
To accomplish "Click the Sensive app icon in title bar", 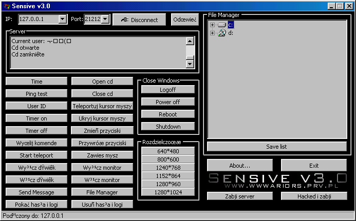I will pyautogui.click(x=6, y=6).
